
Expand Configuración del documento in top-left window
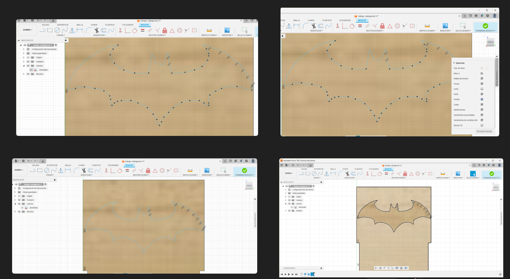[x=24, y=49]
